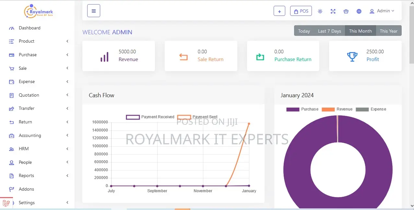
Task: Toggle Revenue legend in January 2024 chart
Action: (337, 109)
